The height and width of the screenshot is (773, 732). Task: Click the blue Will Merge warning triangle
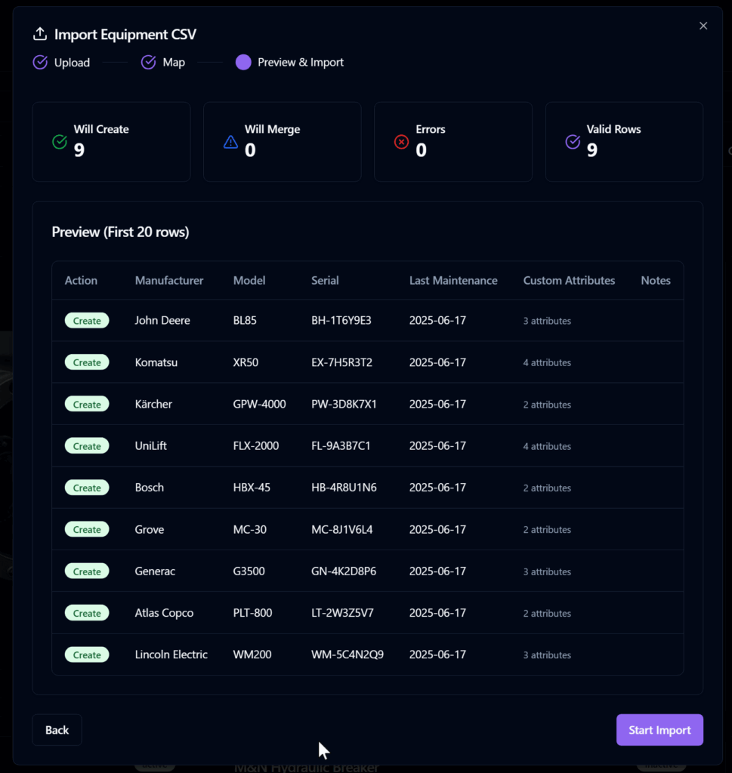point(230,142)
